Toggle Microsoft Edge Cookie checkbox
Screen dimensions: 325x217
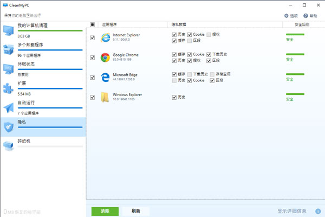(190, 81)
